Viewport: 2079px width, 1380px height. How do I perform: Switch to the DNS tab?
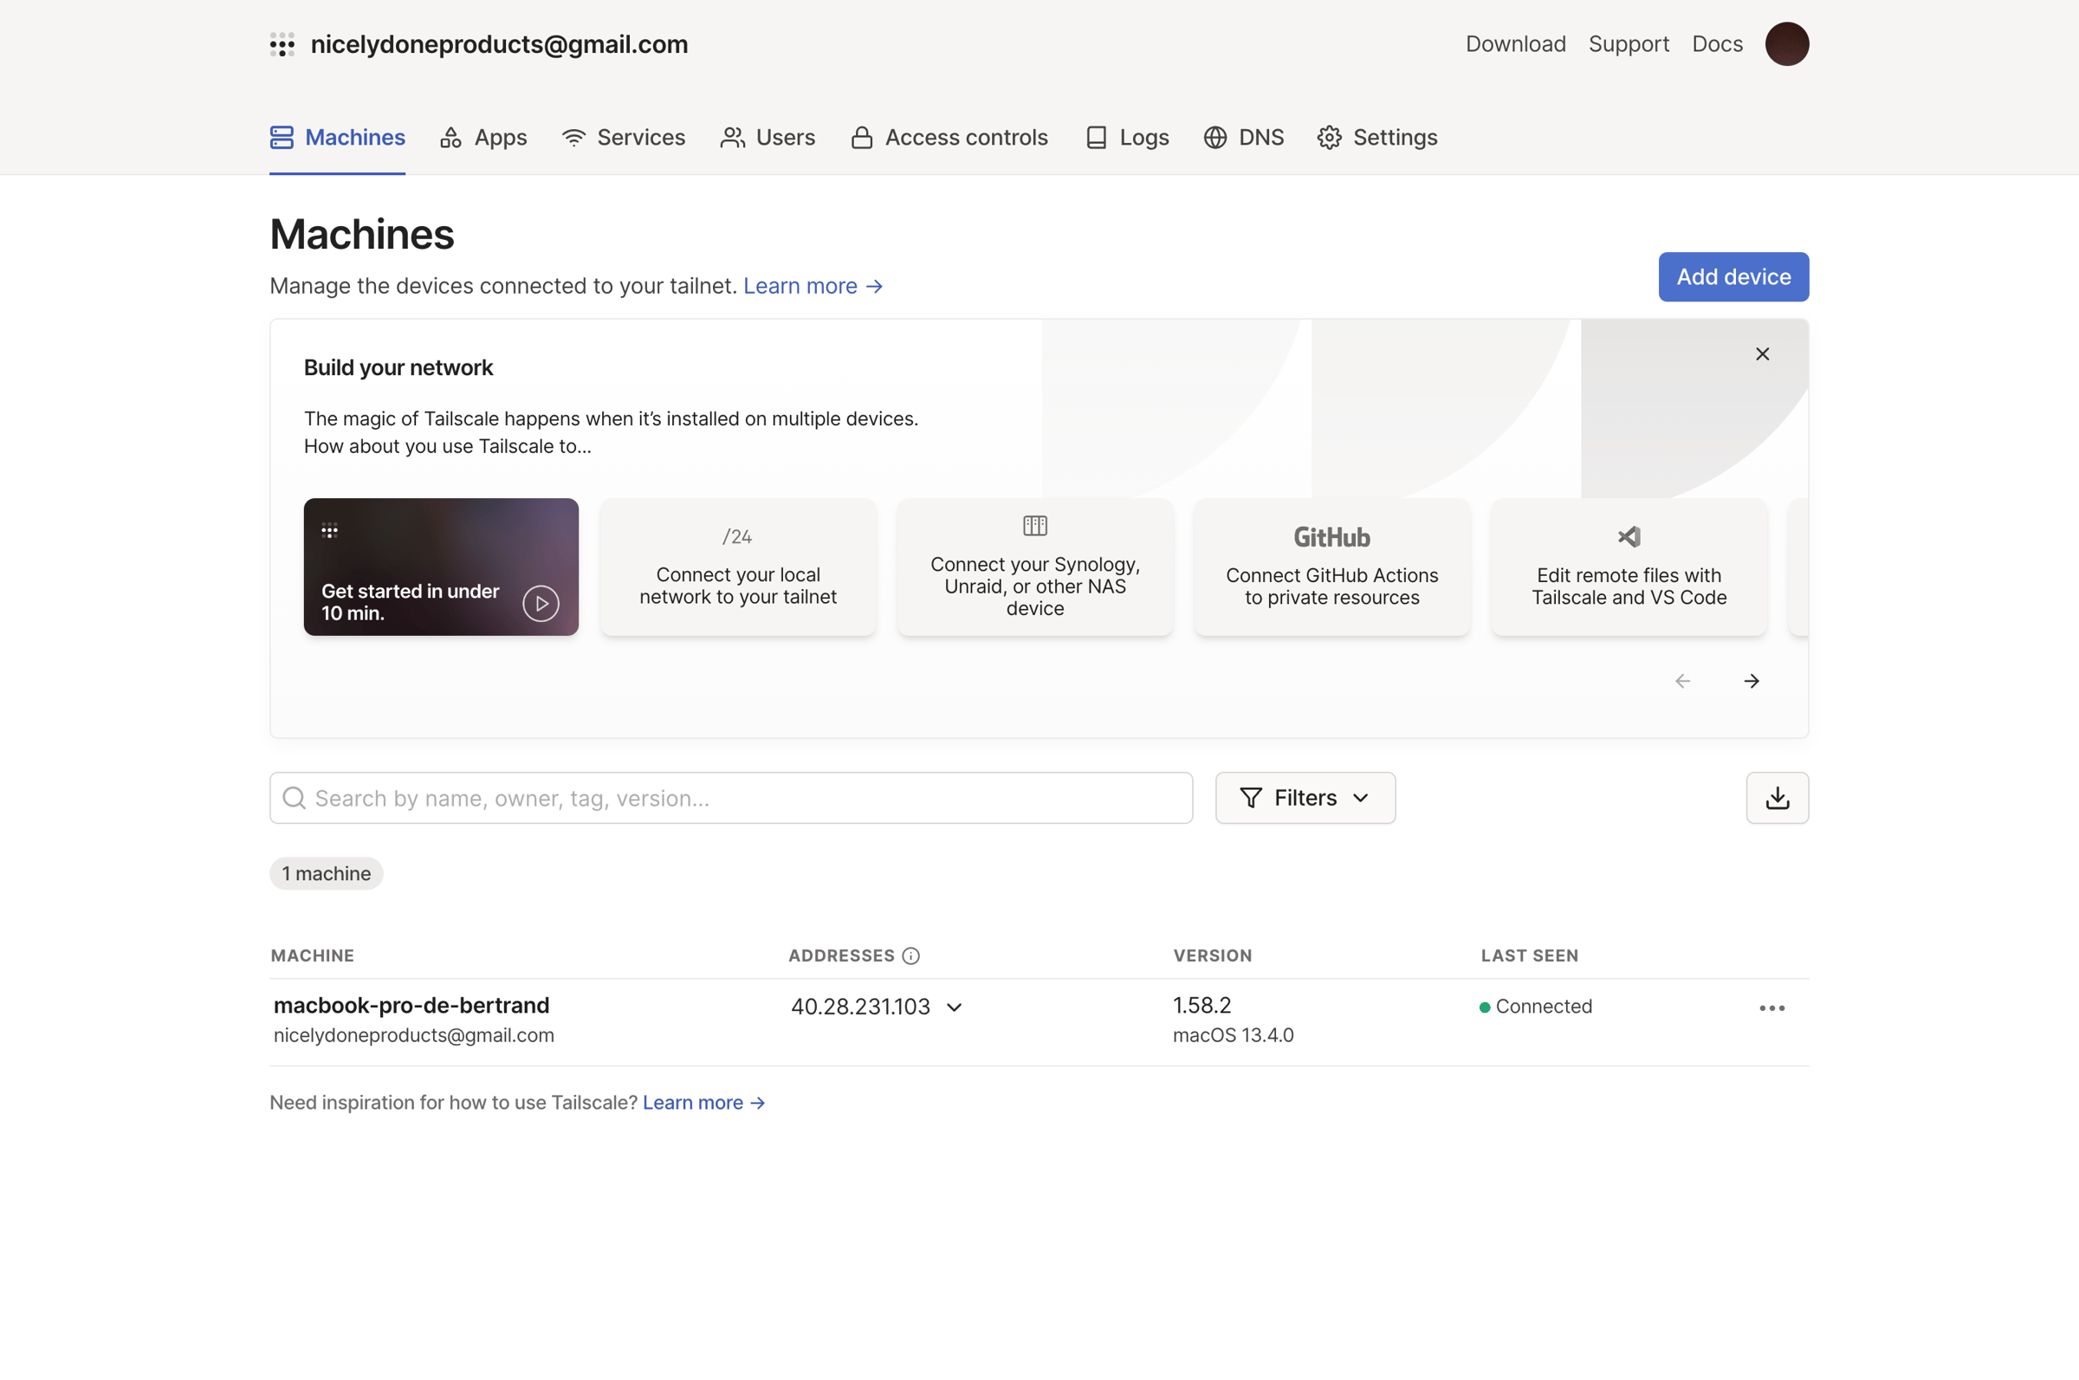pyautogui.click(x=1243, y=137)
